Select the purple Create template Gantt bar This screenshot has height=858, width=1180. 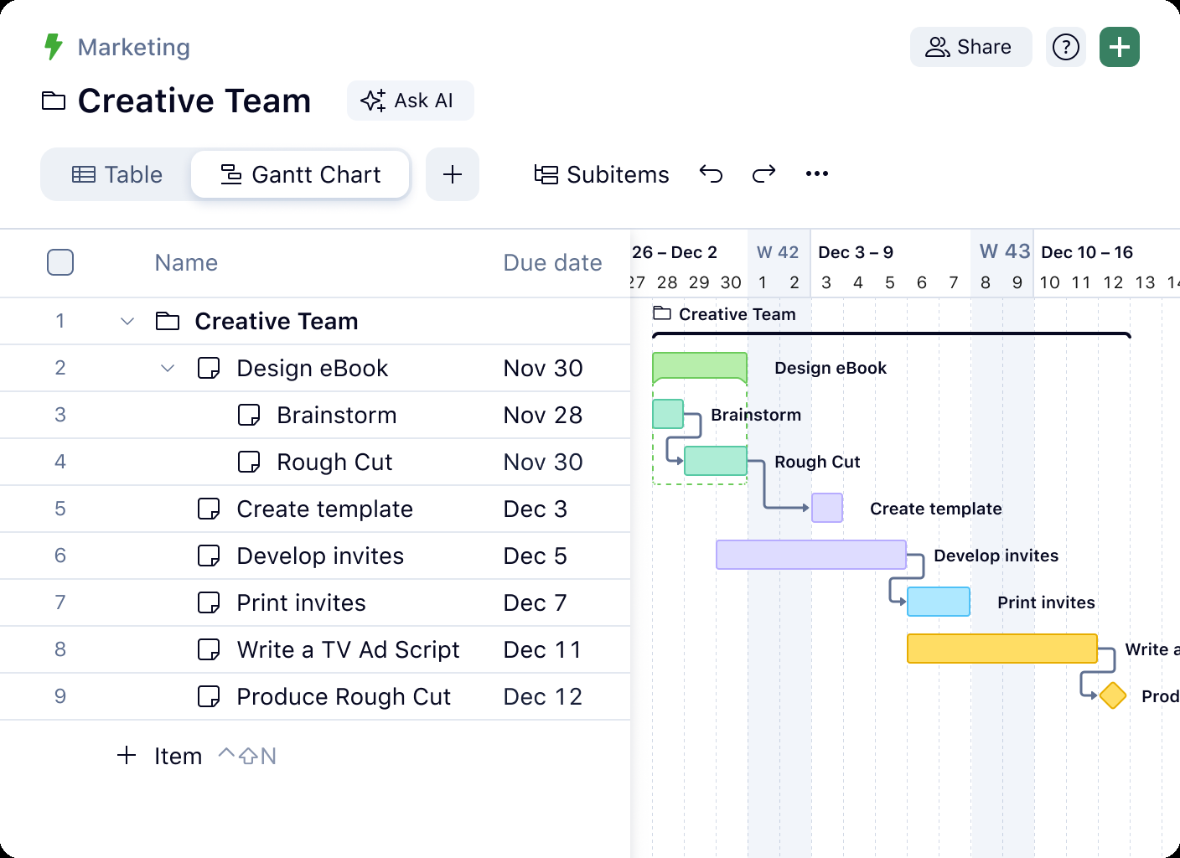(827, 508)
